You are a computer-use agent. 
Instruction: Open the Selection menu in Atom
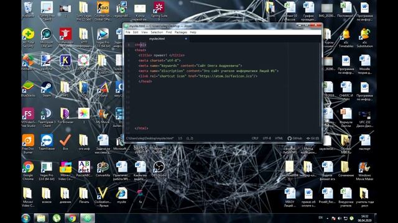point(157,32)
